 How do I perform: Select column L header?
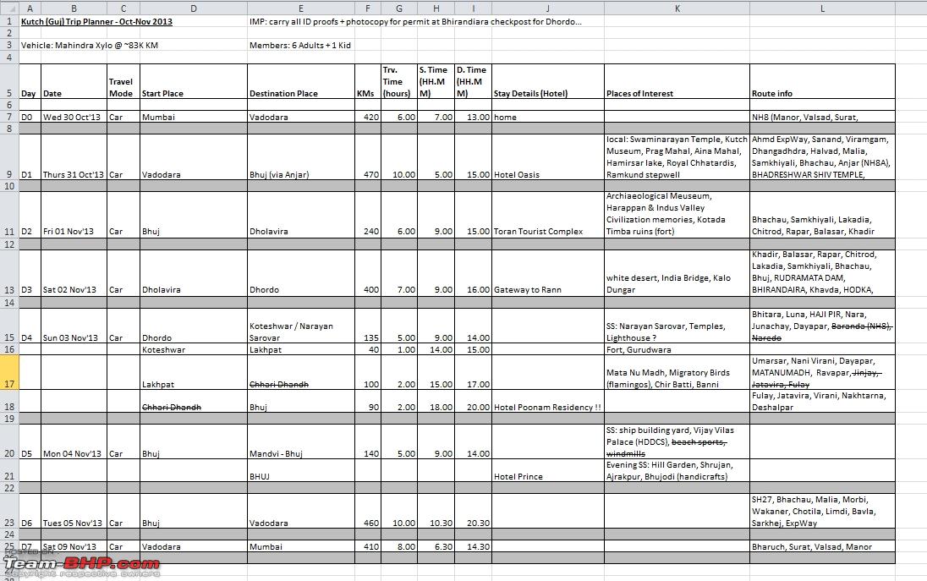click(822, 8)
